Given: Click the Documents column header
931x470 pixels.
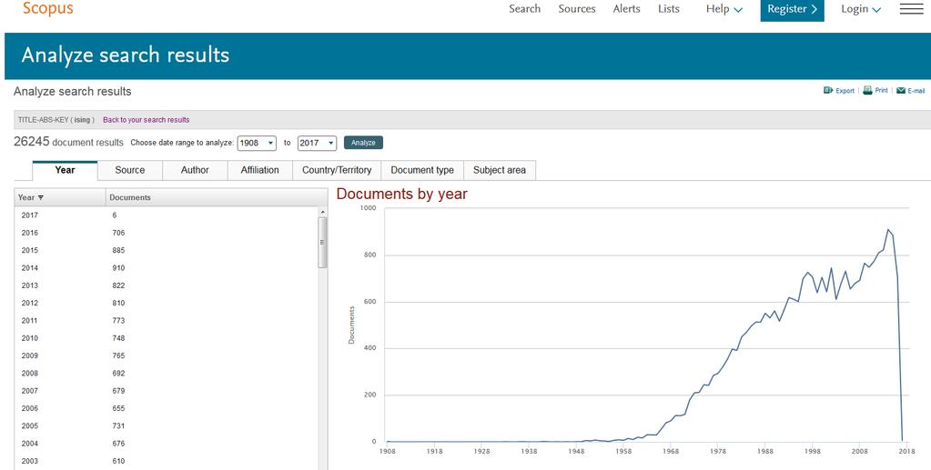Looking at the screenshot, I should [x=130, y=197].
